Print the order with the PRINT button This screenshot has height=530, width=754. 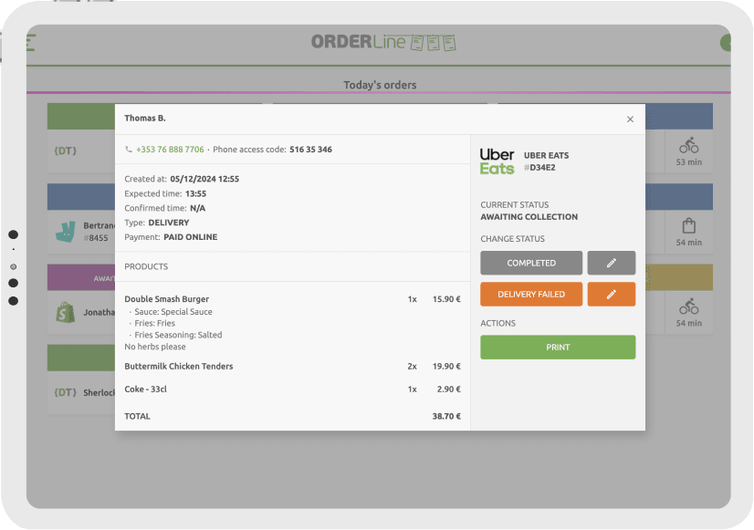[x=558, y=347]
